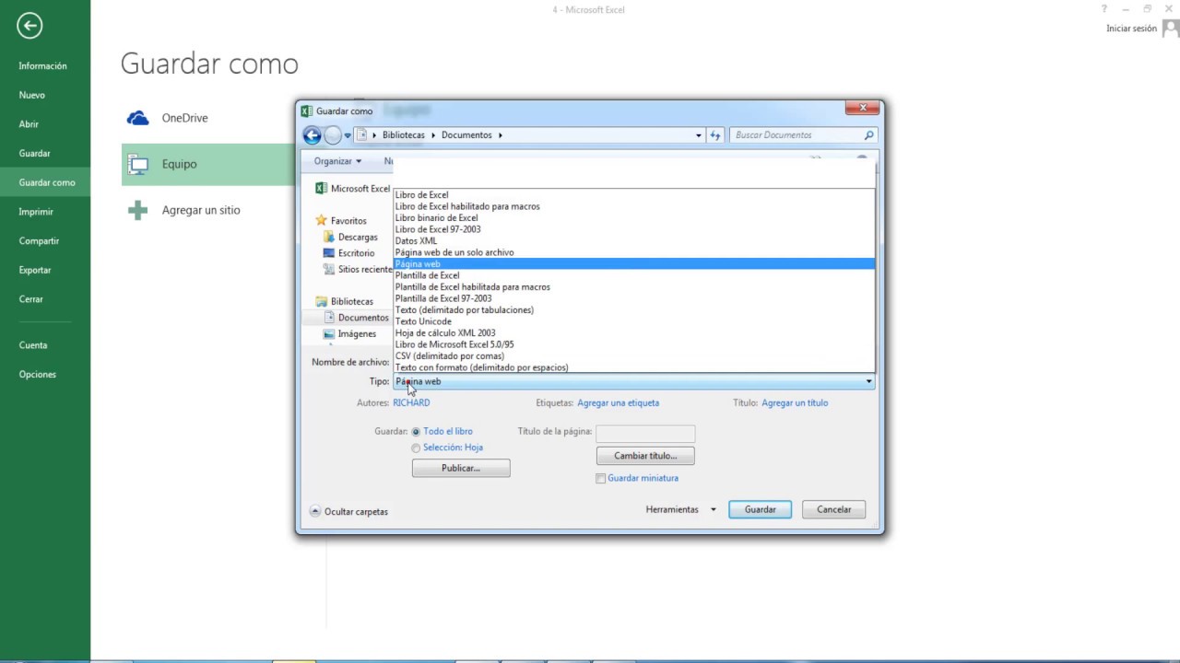Choose Hoja de cálculo XML 2003
Viewport: 1180px width, 663px height.
[x=634, y=333]
